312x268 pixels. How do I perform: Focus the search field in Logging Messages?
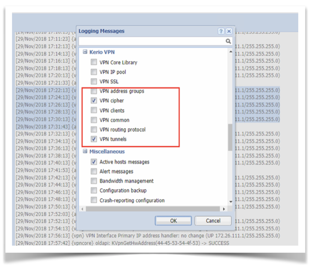click(x=155, y=41)
